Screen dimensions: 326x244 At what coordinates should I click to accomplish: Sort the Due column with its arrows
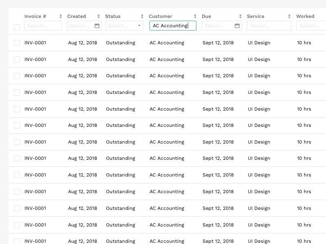[x=240, y=16]
